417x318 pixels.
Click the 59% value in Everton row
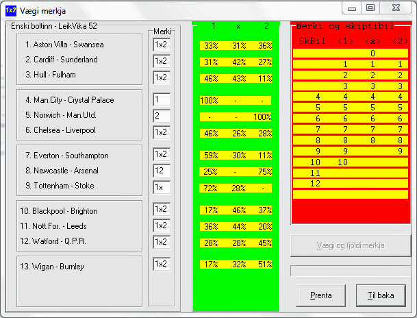pyautogui.click(x=211, y=156)
